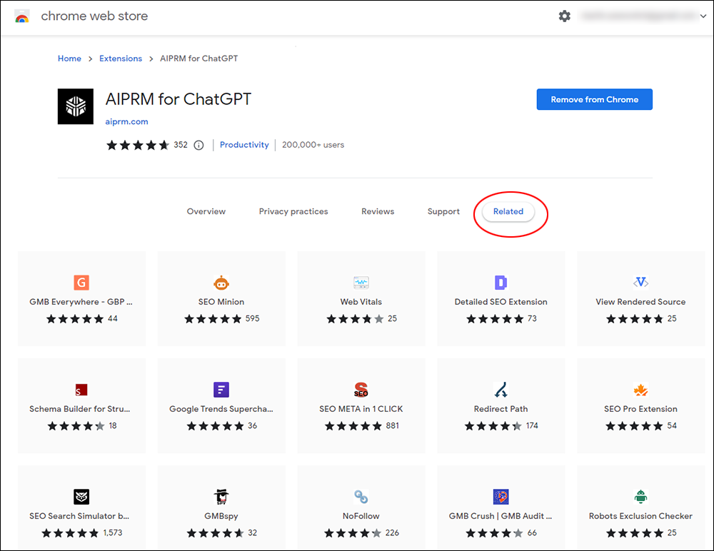
Task: Click GMBspy spy icon
Action: 221,497
